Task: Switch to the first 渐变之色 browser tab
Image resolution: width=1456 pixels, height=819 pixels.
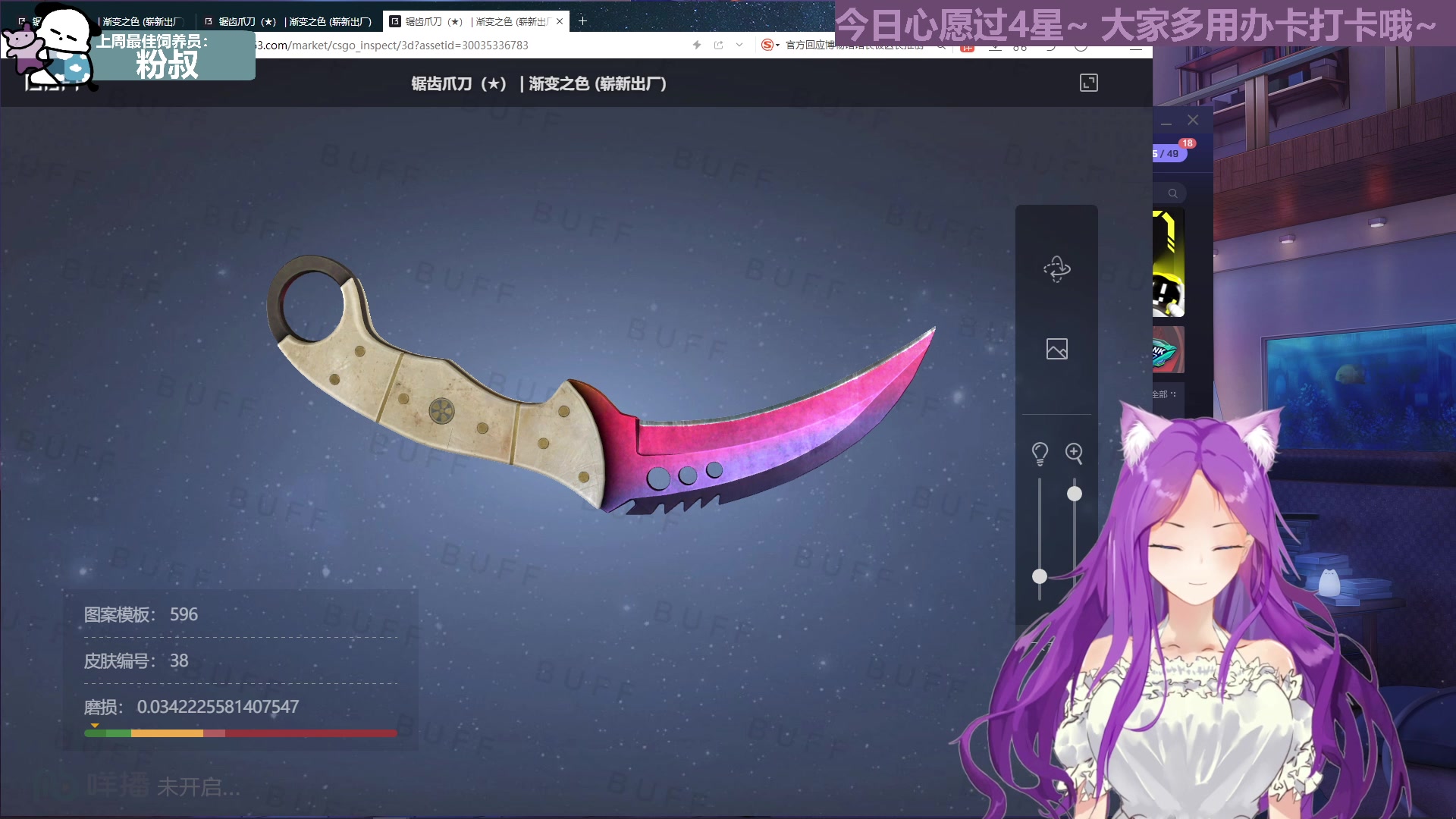Action: (x=140, y=21)
